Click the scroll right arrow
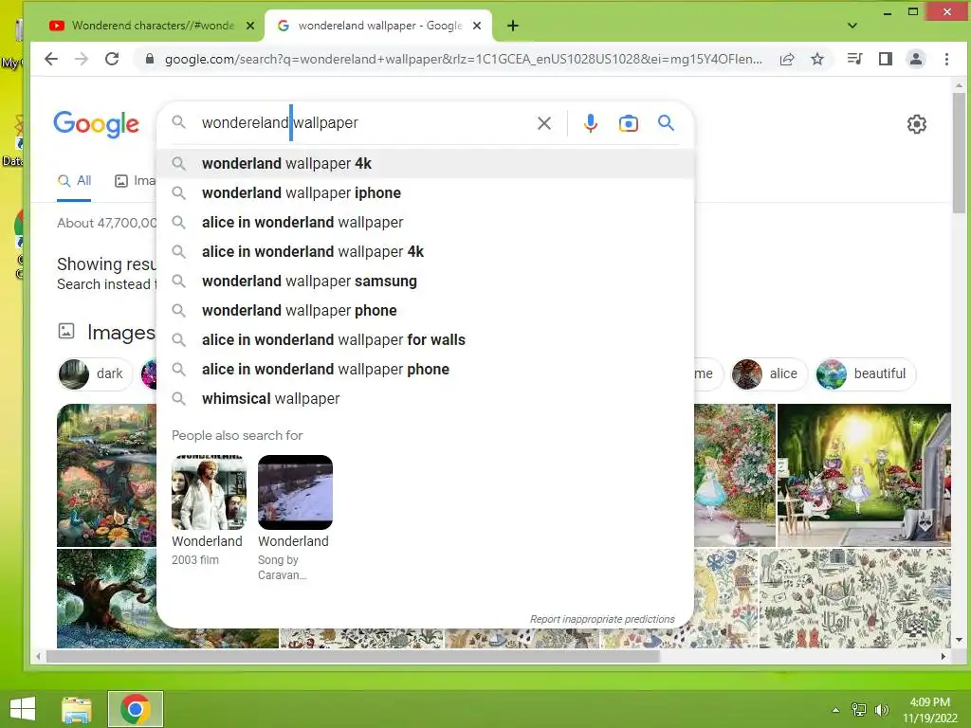This screenshot has height=728, width=971. [944, 656]
